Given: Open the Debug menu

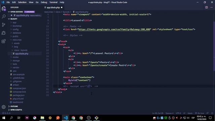Looking at the screenshot, I should (44, 2).
